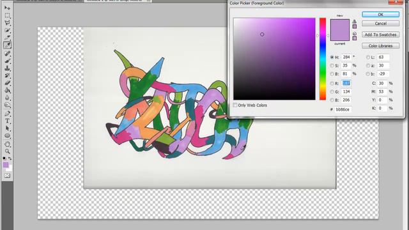
Task: Click the C field showing 30 %
Action: 382,84
